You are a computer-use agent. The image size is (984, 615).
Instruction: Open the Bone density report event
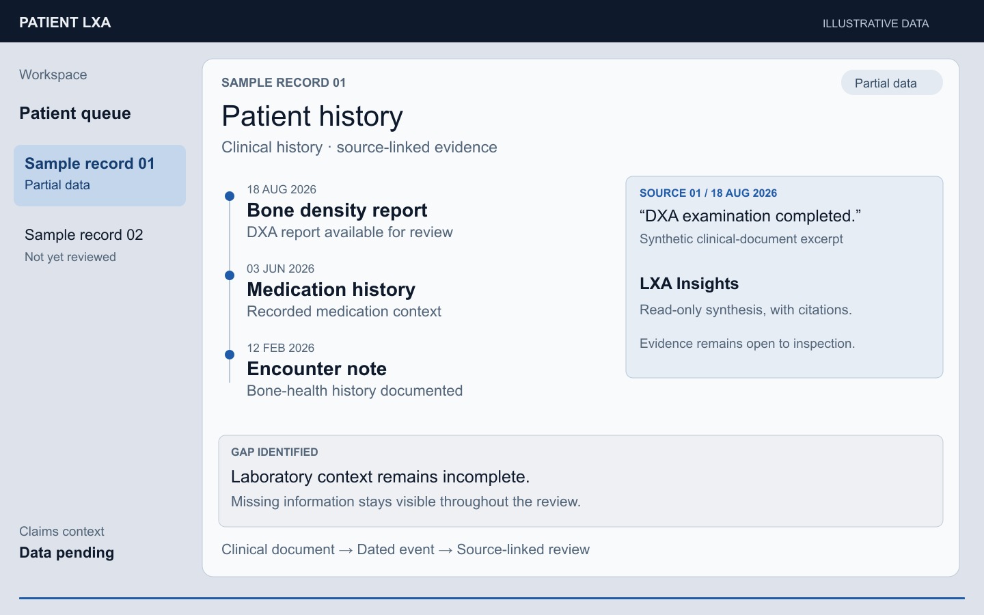pos(337,210)
